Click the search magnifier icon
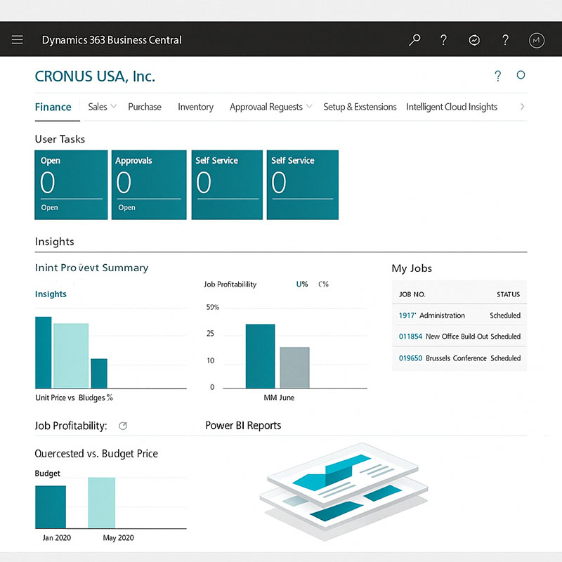 click(414, 40)
